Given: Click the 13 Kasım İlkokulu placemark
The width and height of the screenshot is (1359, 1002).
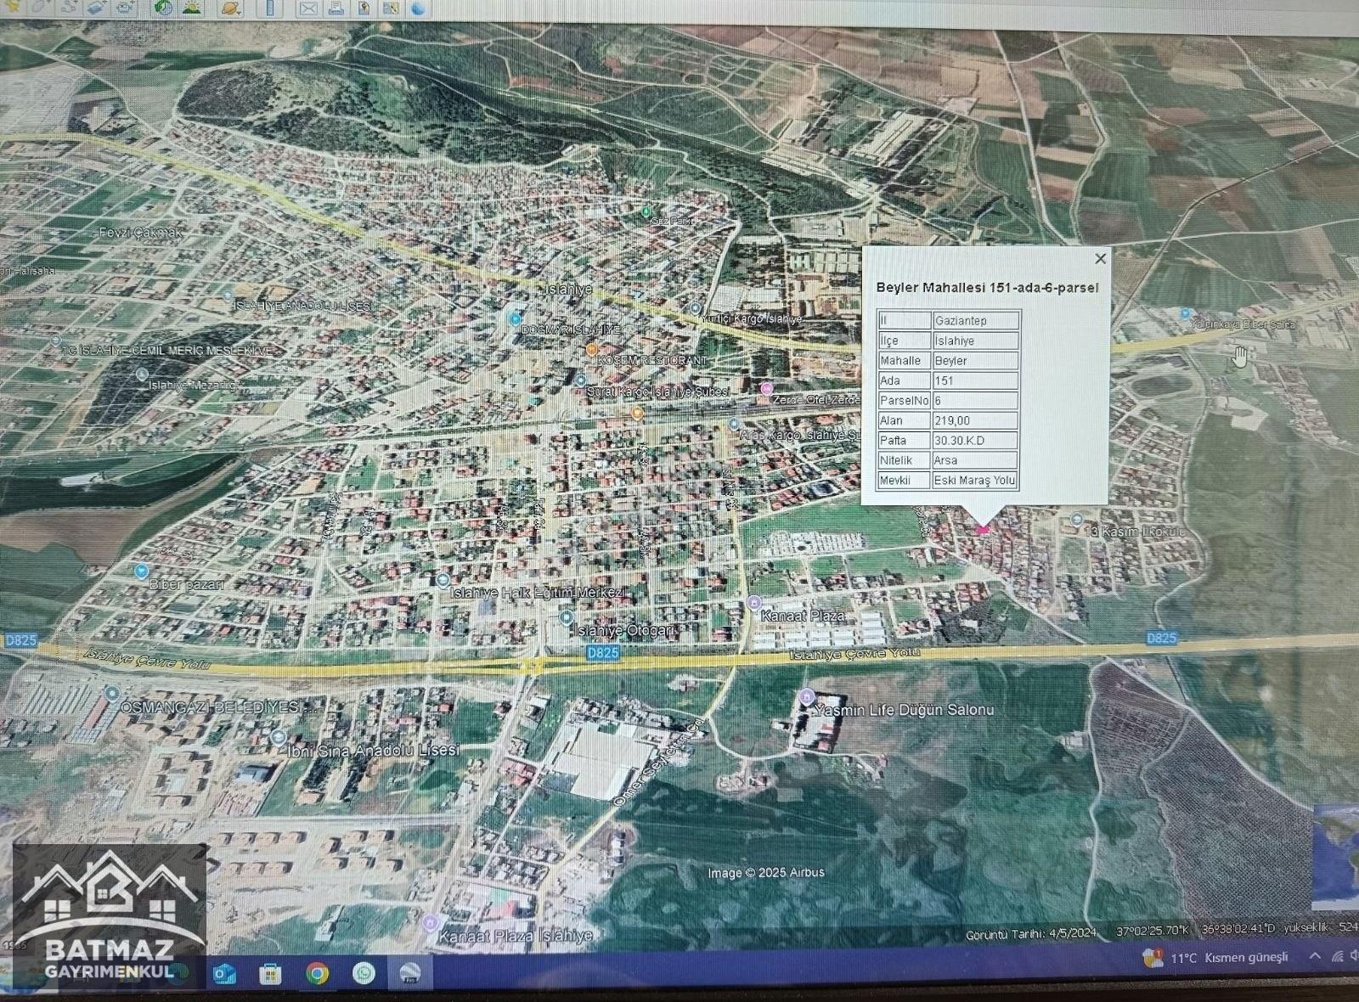Looking at the screenshot, I should point(1076,519).
